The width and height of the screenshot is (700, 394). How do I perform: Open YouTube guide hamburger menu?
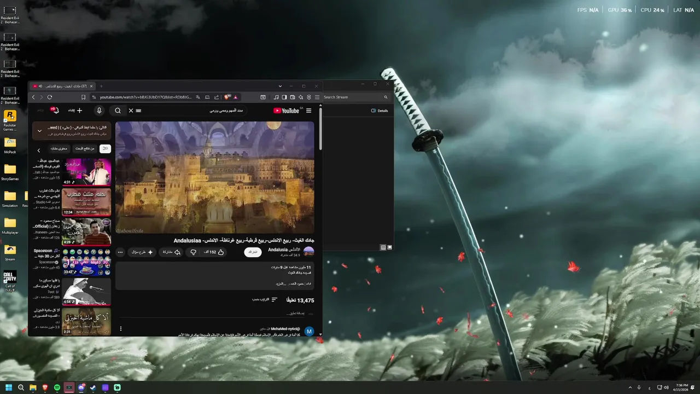[x=309, y=111]
